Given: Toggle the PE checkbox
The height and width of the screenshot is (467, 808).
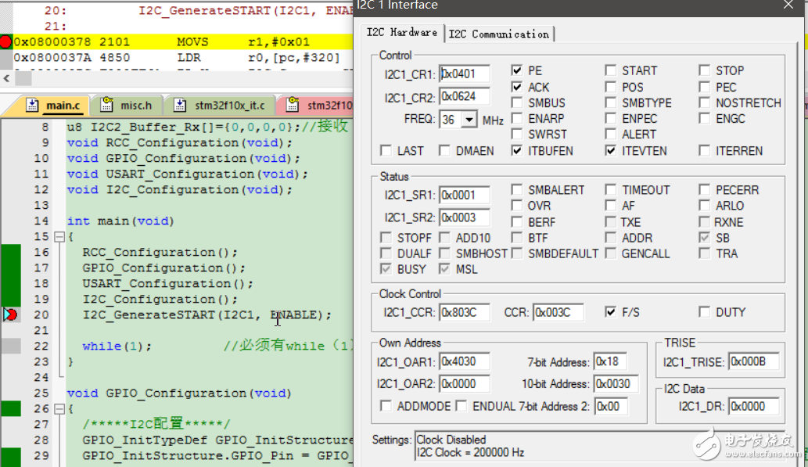Looking at the screenshot, I should coord(517,70).
